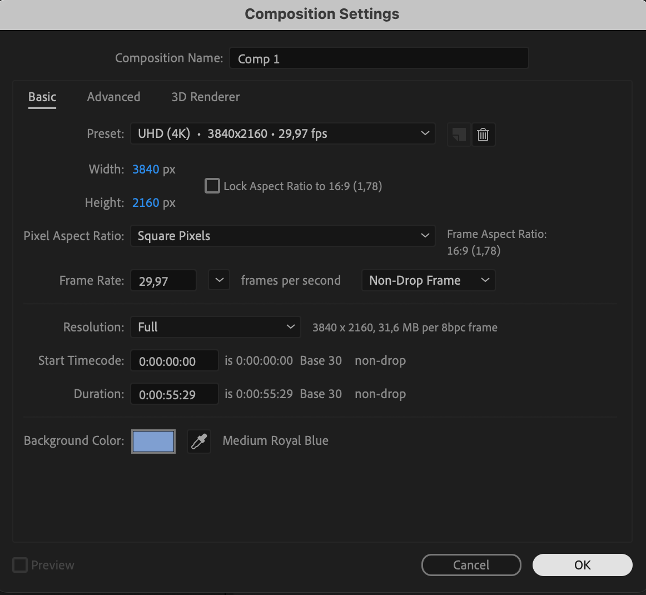Screen dimensions: 646x595
Task: Pick background color with the eyedropper
Action: point(199,442)
